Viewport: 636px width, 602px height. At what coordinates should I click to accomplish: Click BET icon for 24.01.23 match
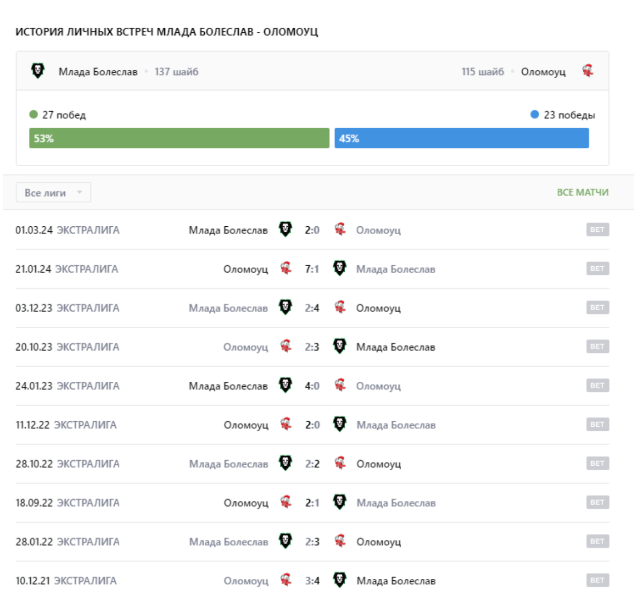[x=598, y=385]
